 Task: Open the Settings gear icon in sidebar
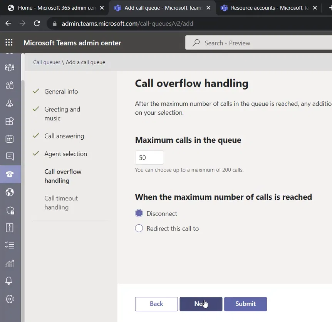10,299
